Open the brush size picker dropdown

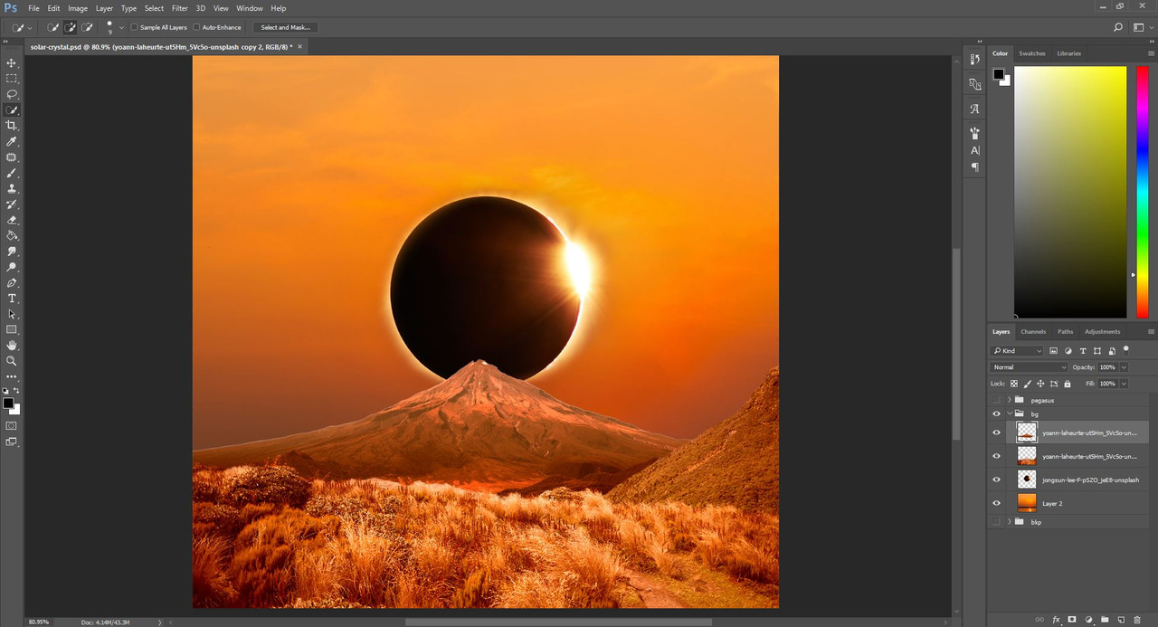pyautogui.click(x=121, y=27)
